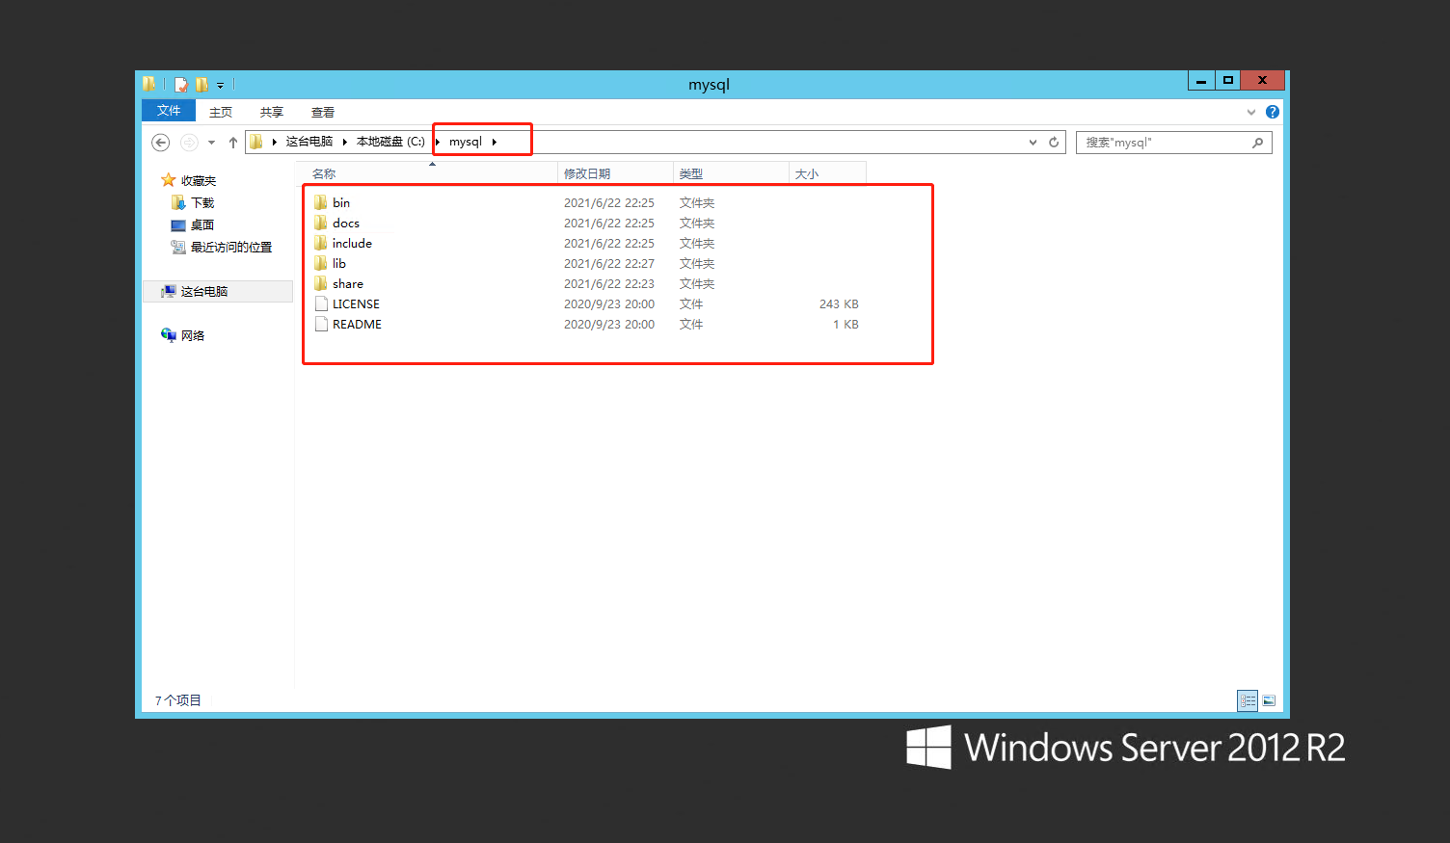The width and height of the screenshot is (1450, 843).
Task: Click the Refresh icon beside the address bar
Action: pos(1052,142)
